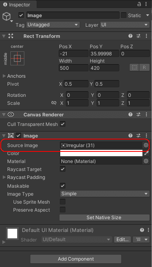Enable the Preserve Aspect checkbox
This screenshot has width=152, height=267.
(x=63, y=210)
